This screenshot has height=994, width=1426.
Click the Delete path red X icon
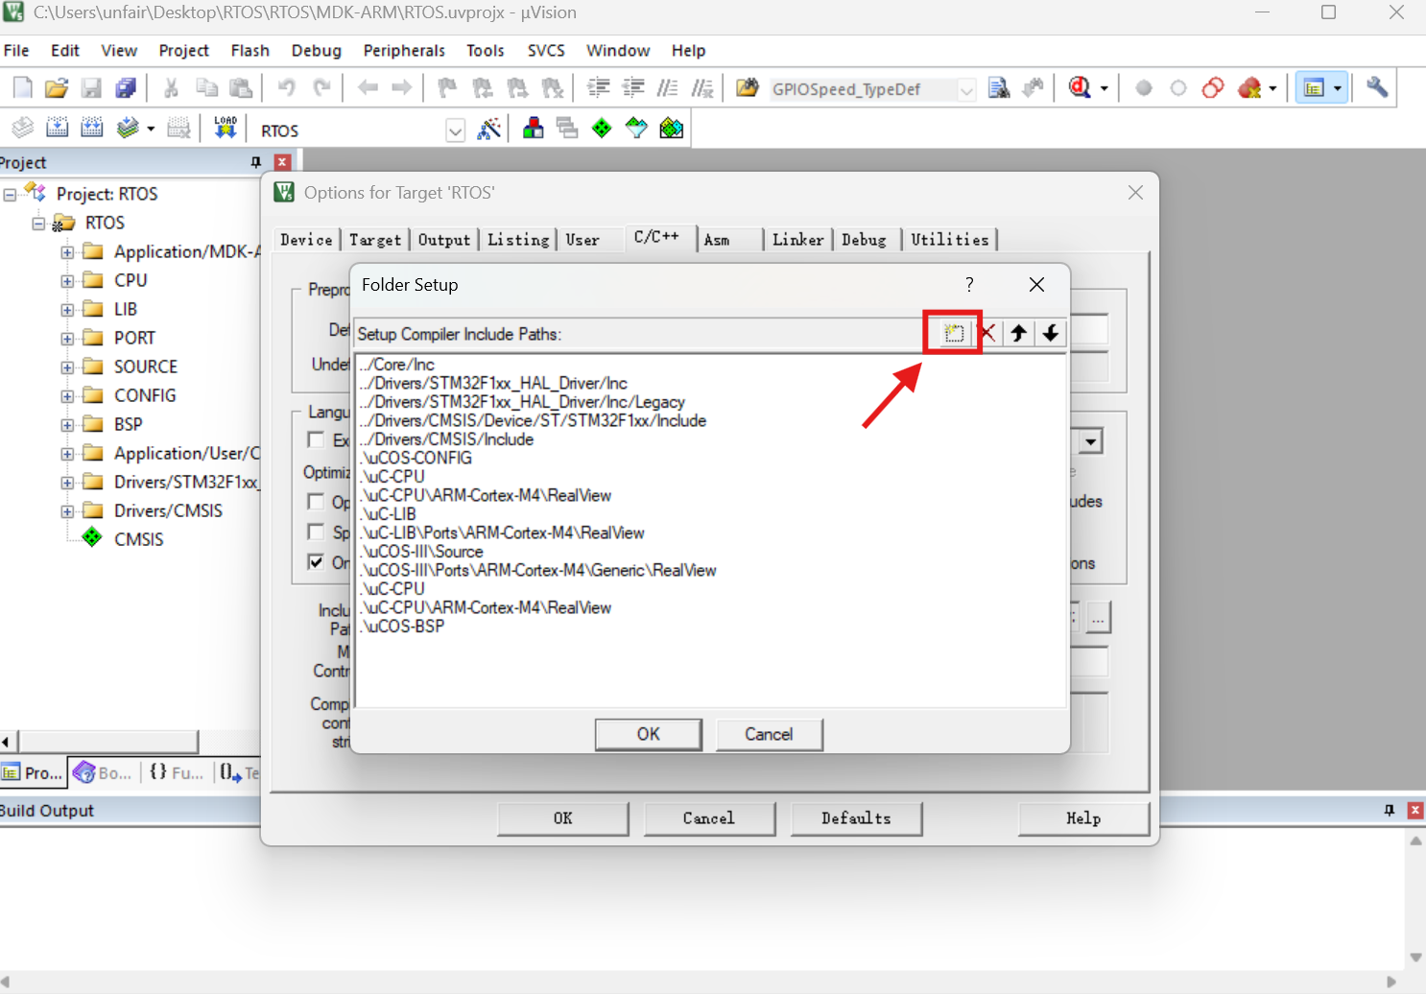point(986,333)
